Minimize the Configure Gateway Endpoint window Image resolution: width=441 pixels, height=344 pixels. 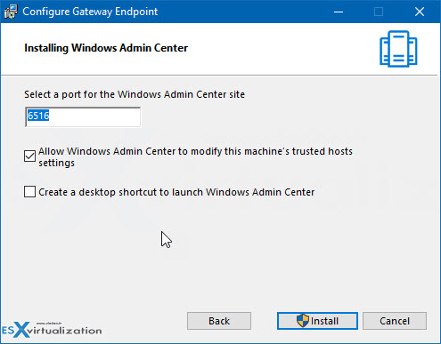point(339,12)
